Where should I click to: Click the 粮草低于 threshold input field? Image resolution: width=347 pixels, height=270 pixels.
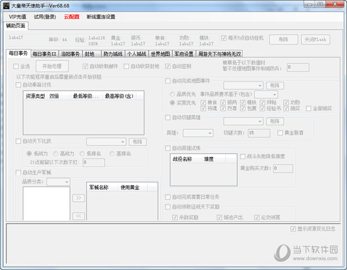pos(298,67)
